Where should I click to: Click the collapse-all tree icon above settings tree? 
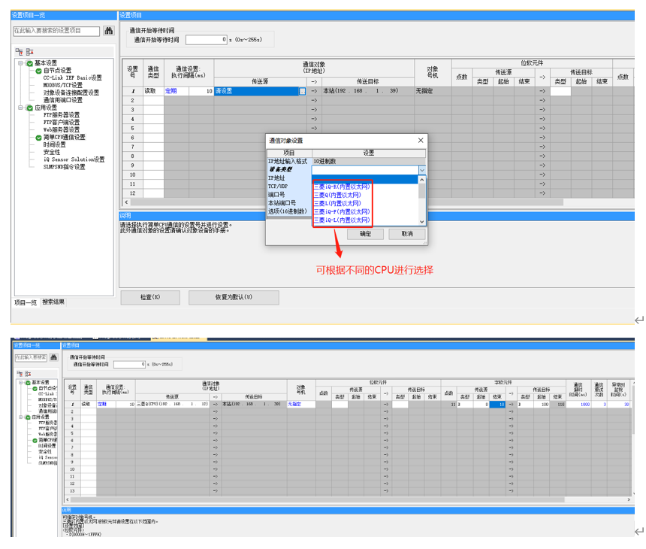(x=29, y=52)
